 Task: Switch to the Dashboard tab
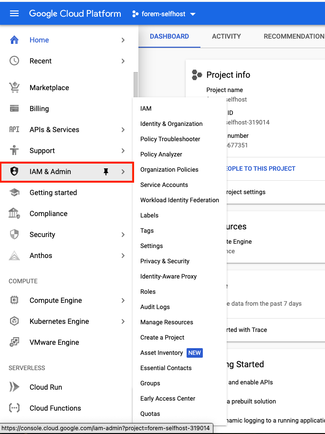click(169, 36)
